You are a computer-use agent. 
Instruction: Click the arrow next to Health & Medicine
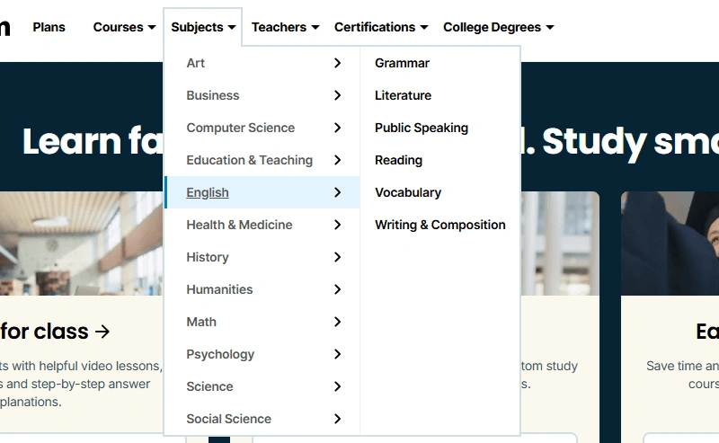(x=337, y=225)
